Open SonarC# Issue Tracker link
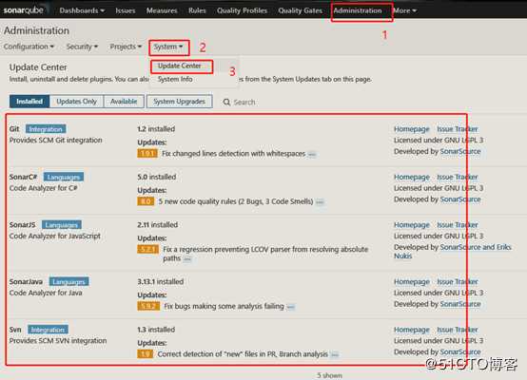The height and width of the screenshot is (380, 527). 458,177
